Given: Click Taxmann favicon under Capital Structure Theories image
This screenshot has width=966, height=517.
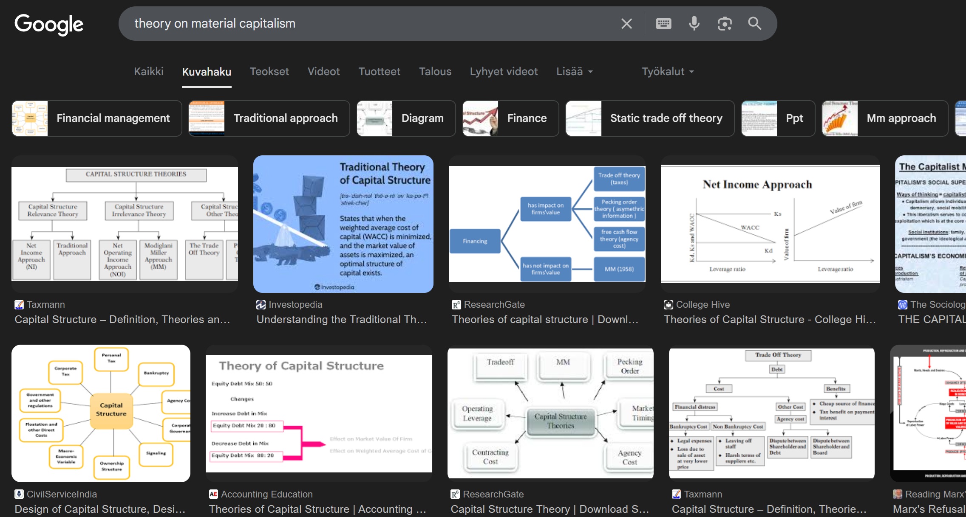Looking at the screenshot, I should (19, 304).
